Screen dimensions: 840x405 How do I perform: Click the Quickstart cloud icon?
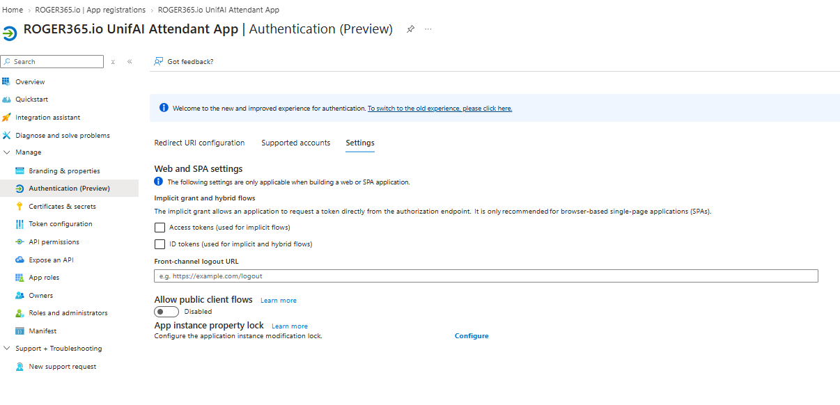click(x=6, y=100)
